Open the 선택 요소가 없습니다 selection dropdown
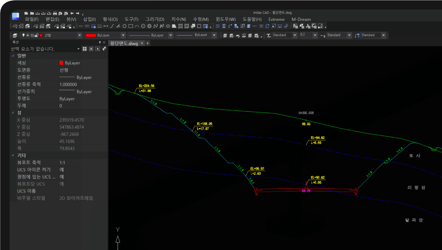 (x=78, y=49)
